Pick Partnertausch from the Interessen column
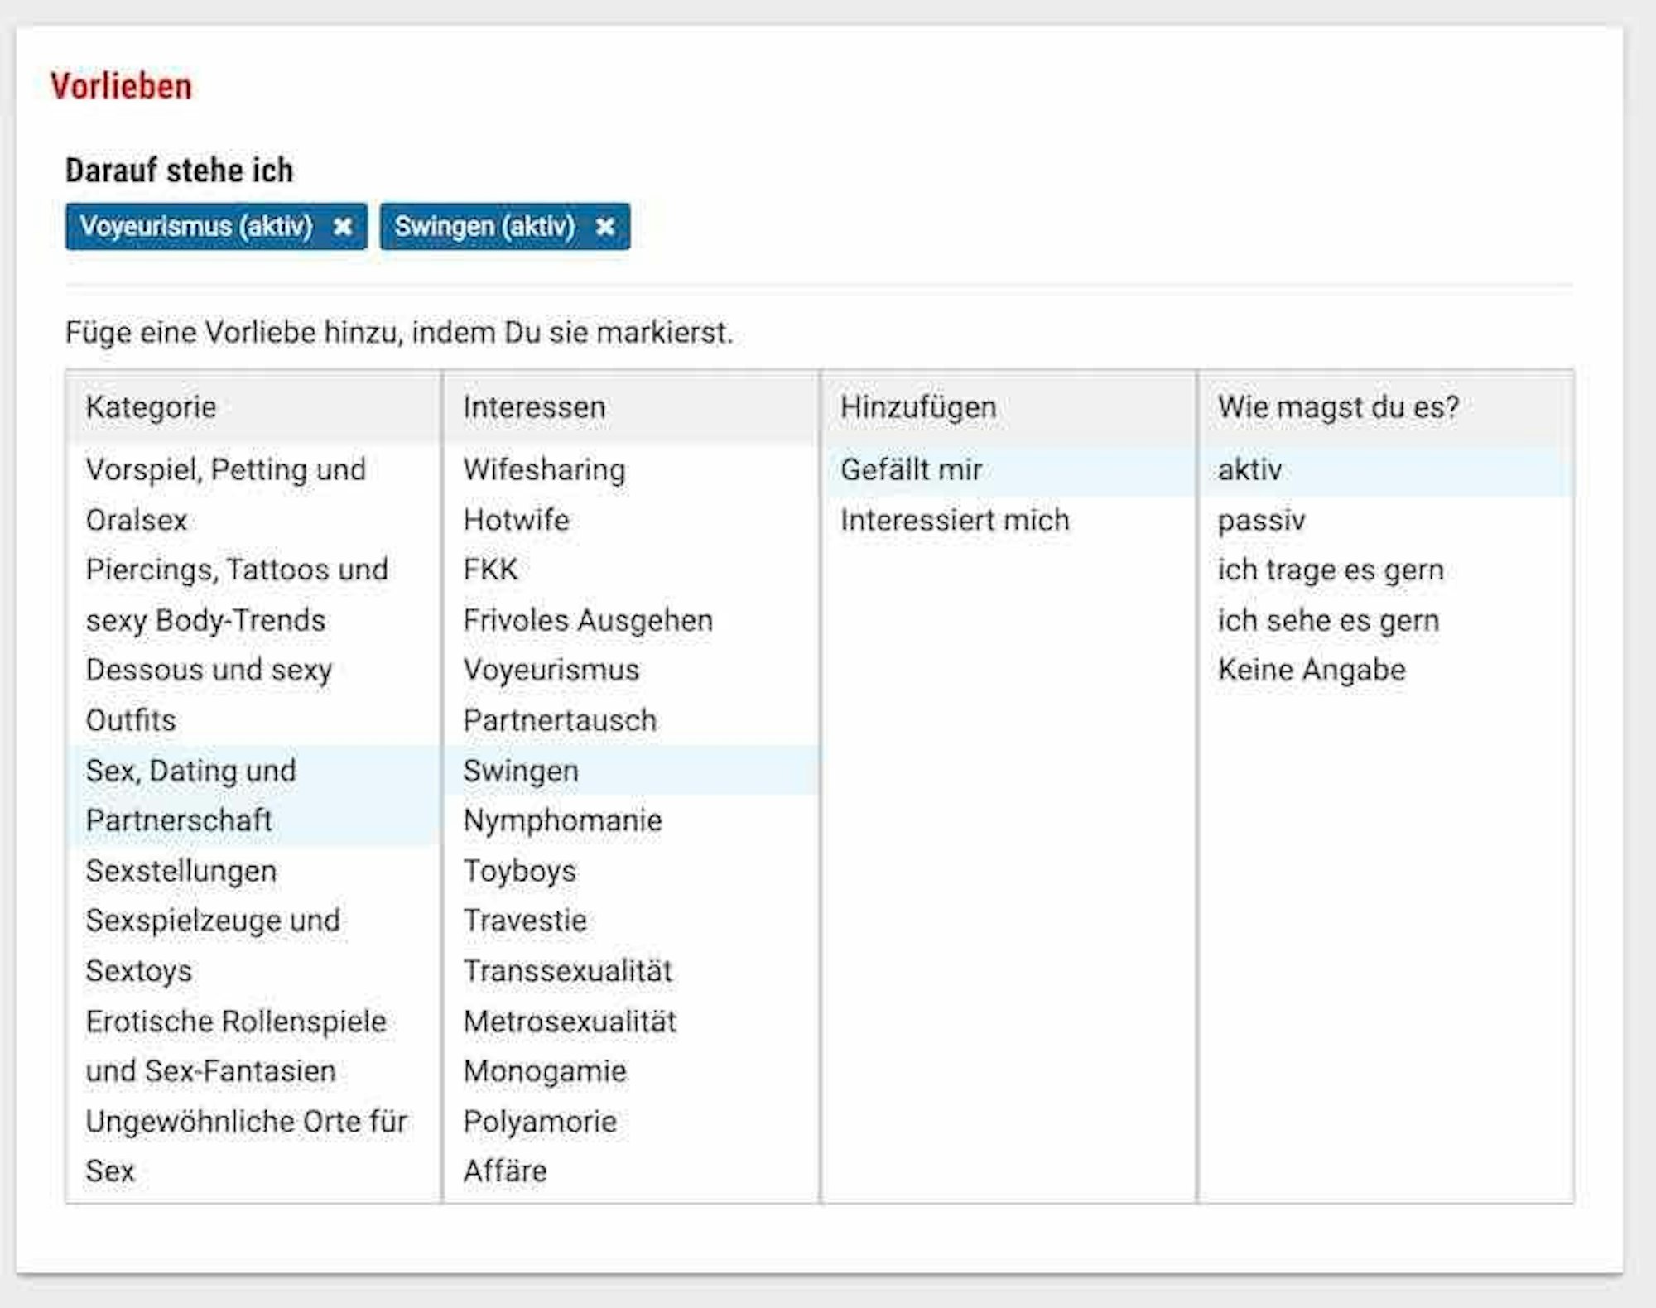Screen dimensions: 1656x1308 tap(560, 720)
